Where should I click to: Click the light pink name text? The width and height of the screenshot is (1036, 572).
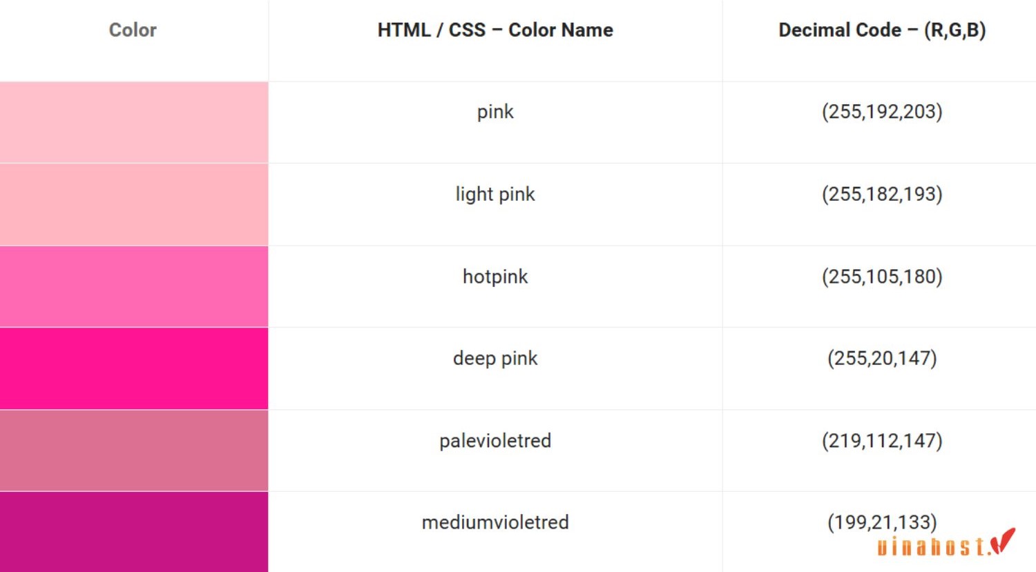[495, 195]
